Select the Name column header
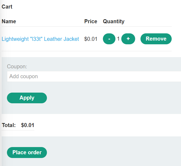This screenshot has width=181, height=166. click(x=9, y=21)
